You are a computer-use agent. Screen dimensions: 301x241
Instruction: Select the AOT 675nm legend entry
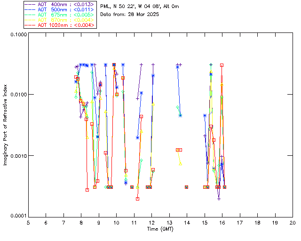point(60,15)
